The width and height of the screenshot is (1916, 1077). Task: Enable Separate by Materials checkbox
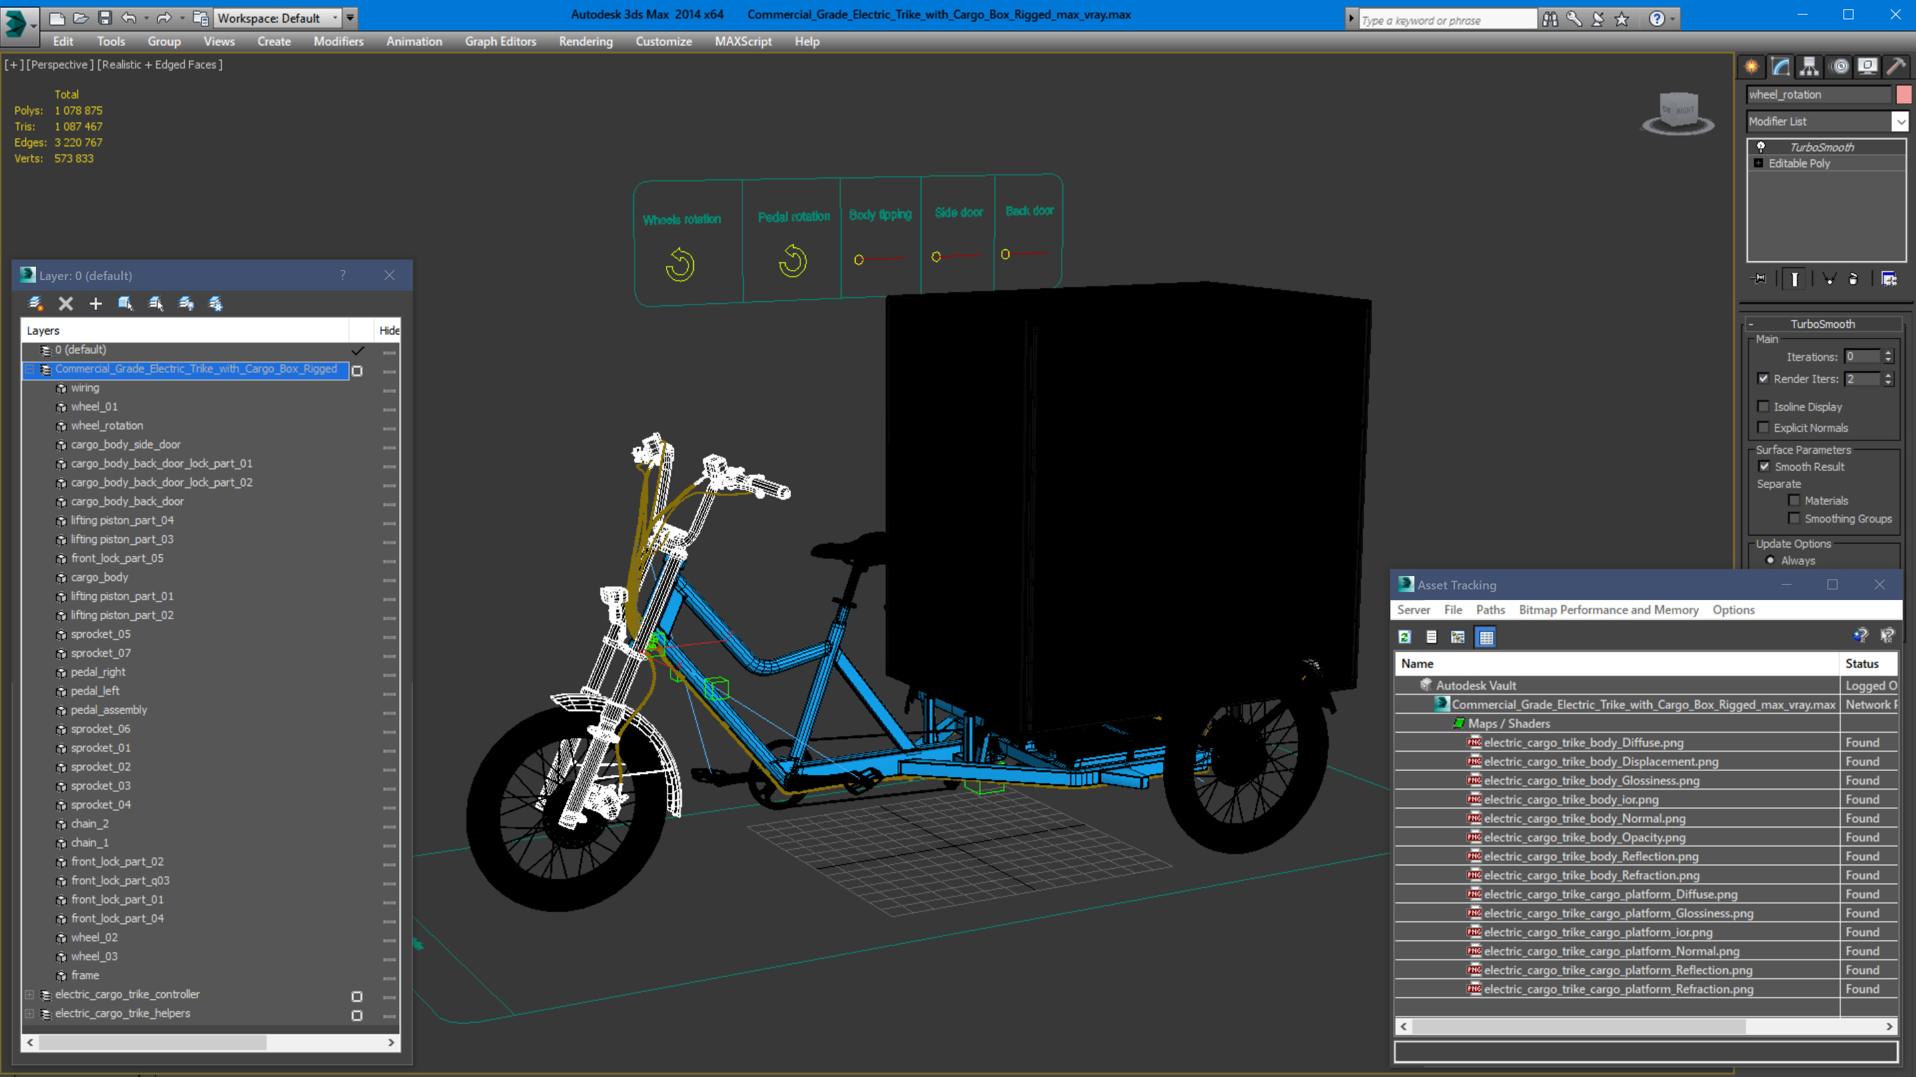pos(1794,500)
